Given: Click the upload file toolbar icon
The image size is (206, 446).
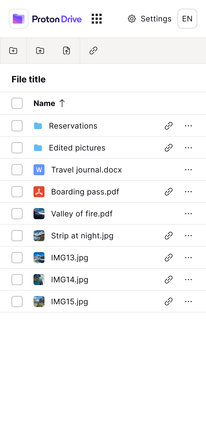Looking at the screenshot, I should point(66,51).
